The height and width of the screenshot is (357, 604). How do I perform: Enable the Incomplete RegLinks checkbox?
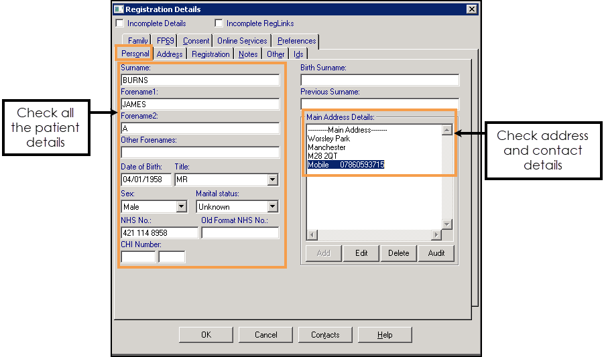coord(219,23)
